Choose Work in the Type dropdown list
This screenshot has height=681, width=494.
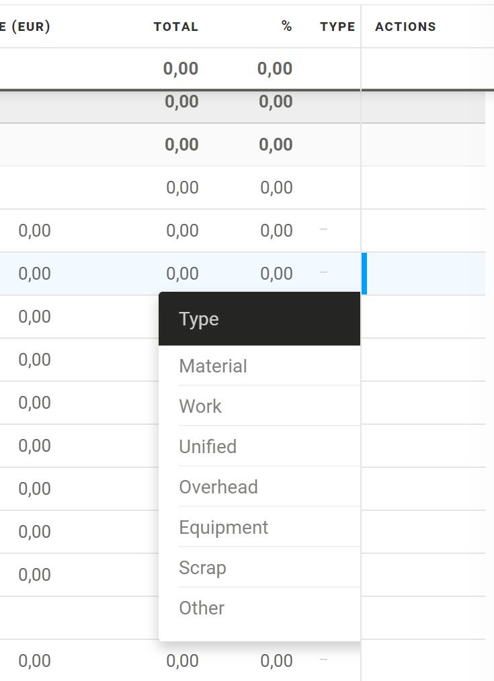200,407
